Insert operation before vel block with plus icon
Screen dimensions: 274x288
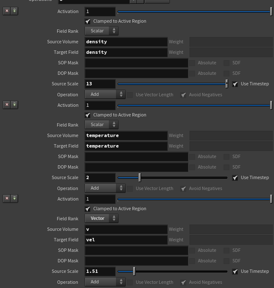[x=14, y=198]
